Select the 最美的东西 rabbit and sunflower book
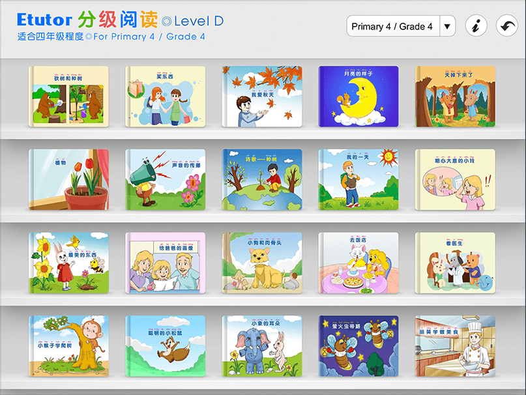The image size is (526, 395). point(69,263)
